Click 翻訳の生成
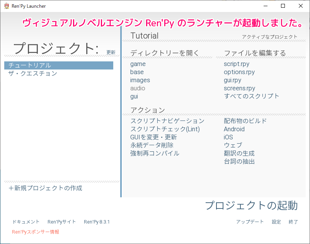Viewport: 310px width, 244px height. [239, 153]
